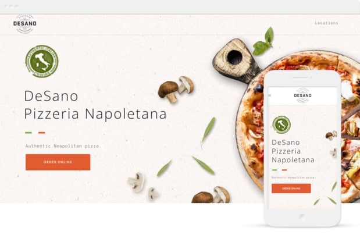Open the hamburger menu on the phone mockup

click(270, 95)
